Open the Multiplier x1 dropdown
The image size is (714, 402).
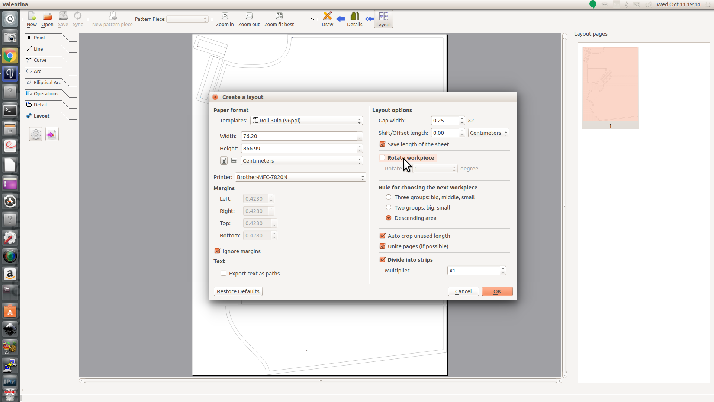(476, 271)
